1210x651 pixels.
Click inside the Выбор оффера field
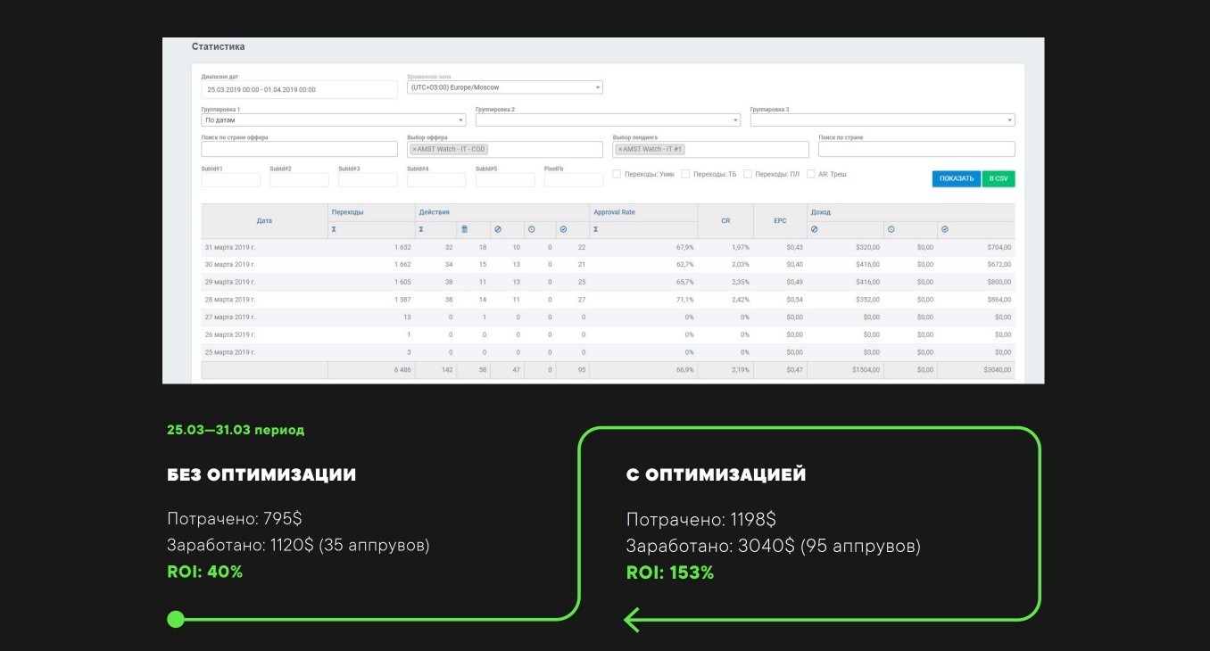tap(505, 149)
